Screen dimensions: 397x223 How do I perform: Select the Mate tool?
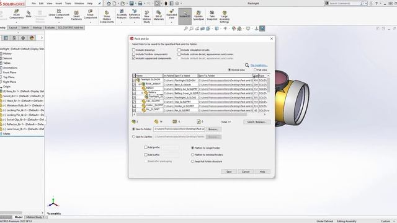tap(29, 14)
